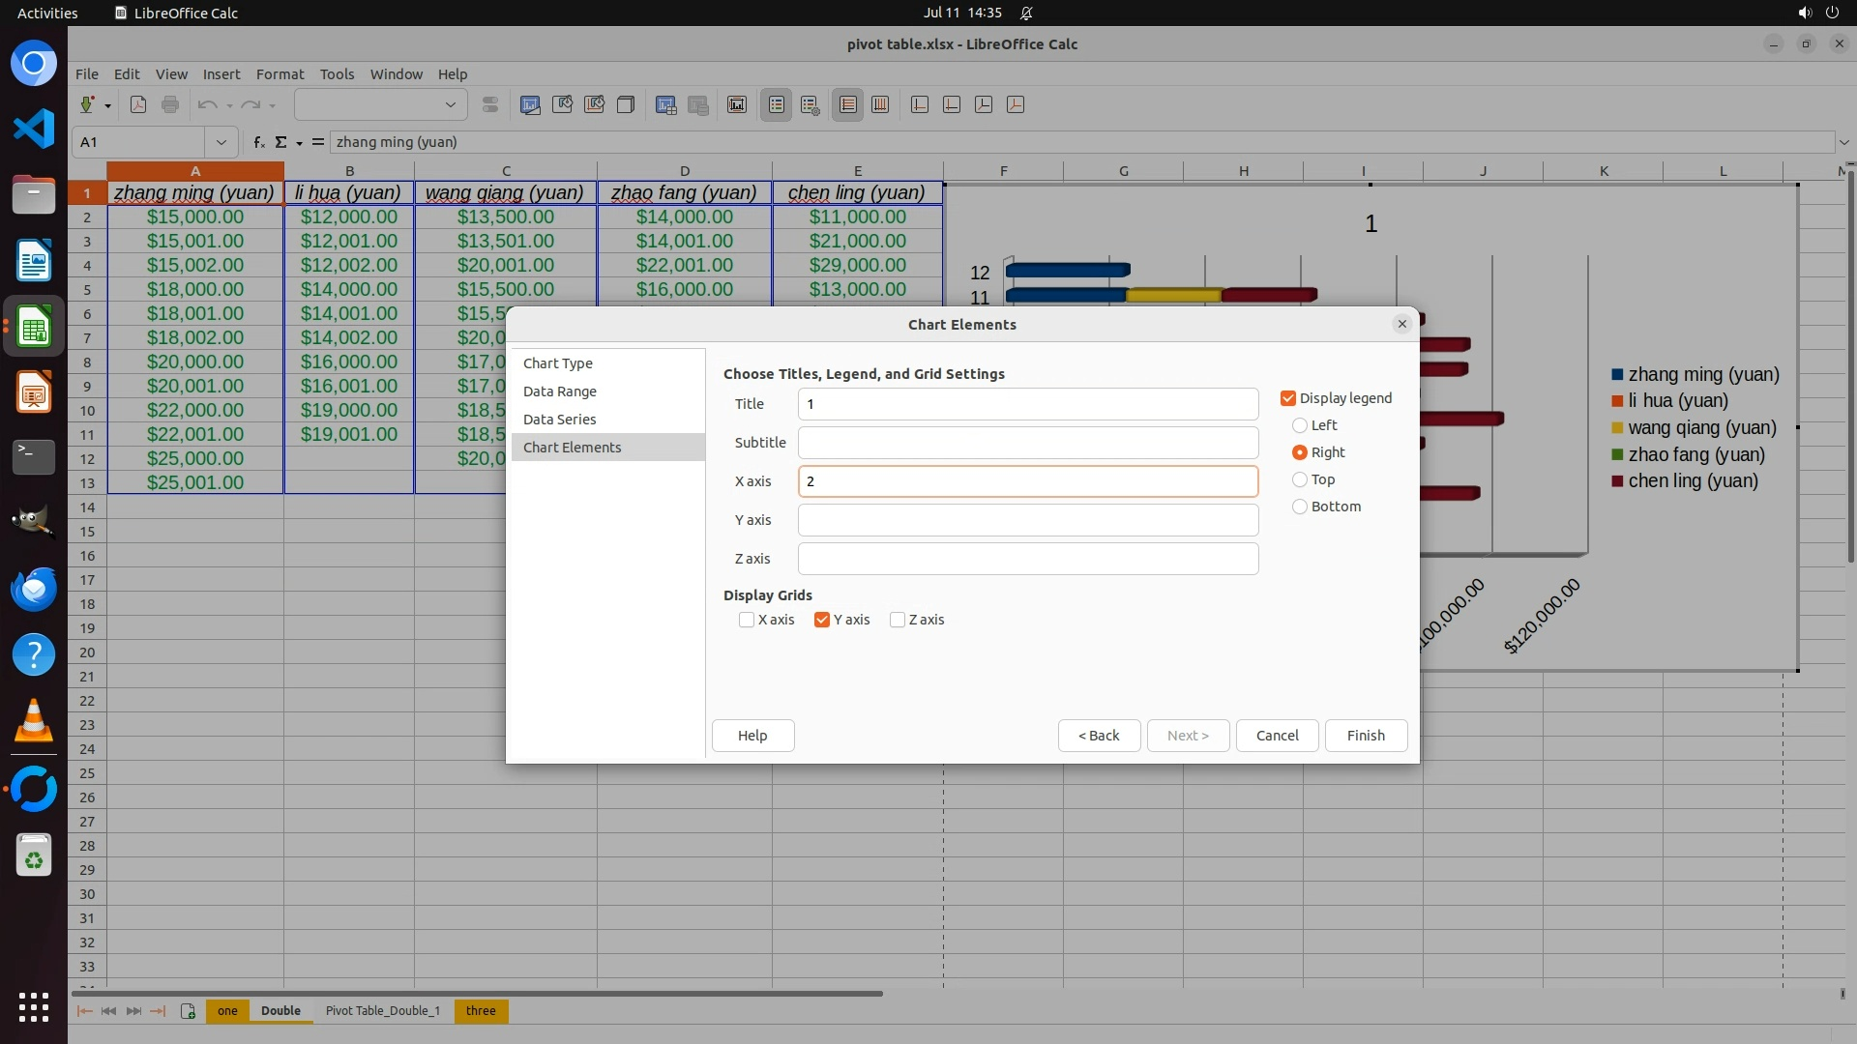Click the Back button
The image size is (1857, 1044).
click(1099, 736)
